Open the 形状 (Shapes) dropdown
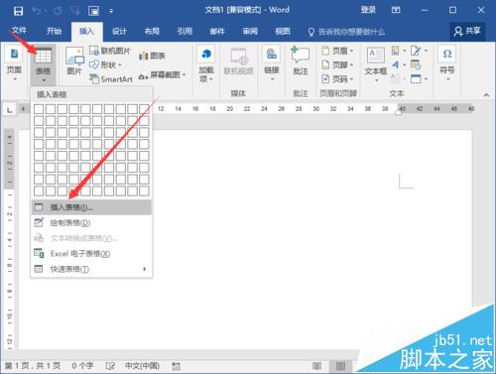The height and width of the screenshot is (374, 496). (x=105, y=64)
